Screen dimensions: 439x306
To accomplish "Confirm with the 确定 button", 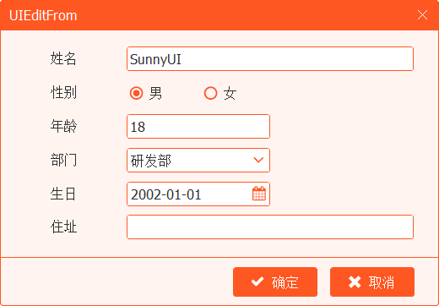I will 275,281.
